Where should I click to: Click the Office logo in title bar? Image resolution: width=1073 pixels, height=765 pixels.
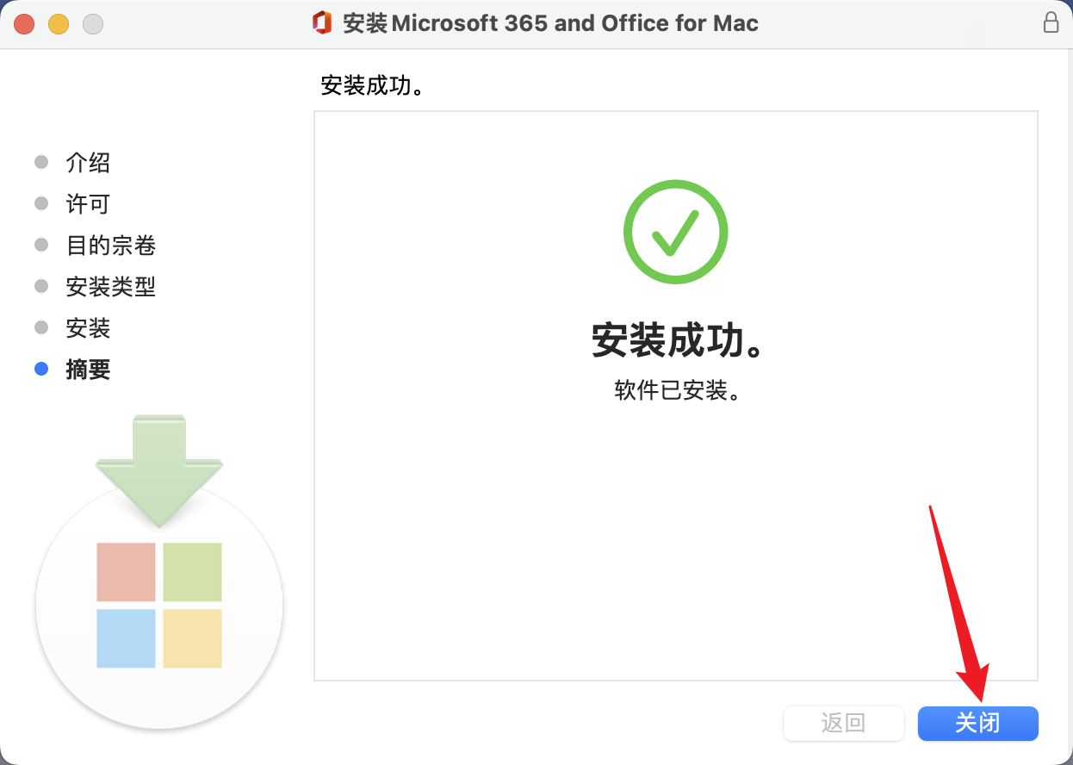(323, 23)
